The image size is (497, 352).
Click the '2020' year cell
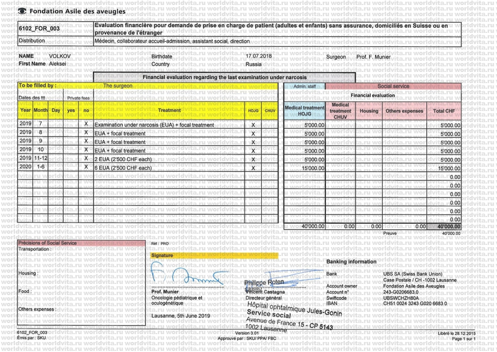point(26,167)
